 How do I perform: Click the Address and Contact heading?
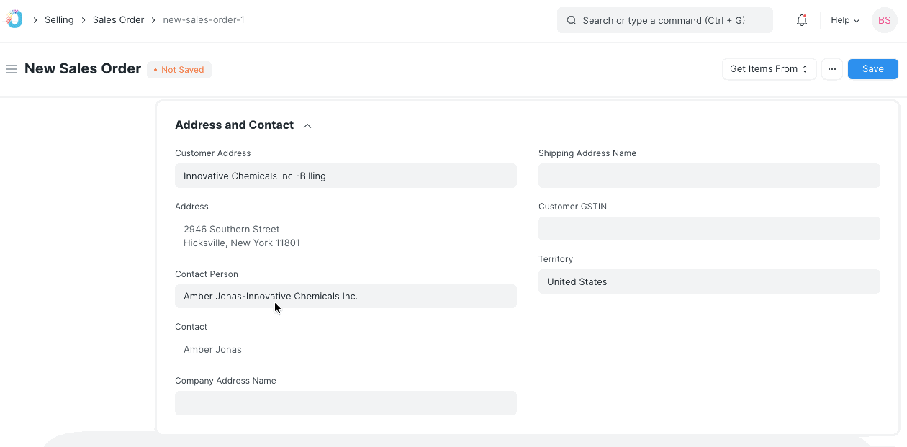point(234,125)
